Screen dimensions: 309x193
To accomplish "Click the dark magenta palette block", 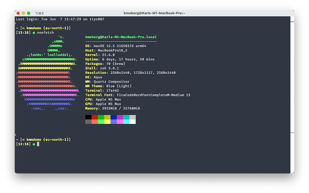I will pyautogui.click(x=120, y=117).
